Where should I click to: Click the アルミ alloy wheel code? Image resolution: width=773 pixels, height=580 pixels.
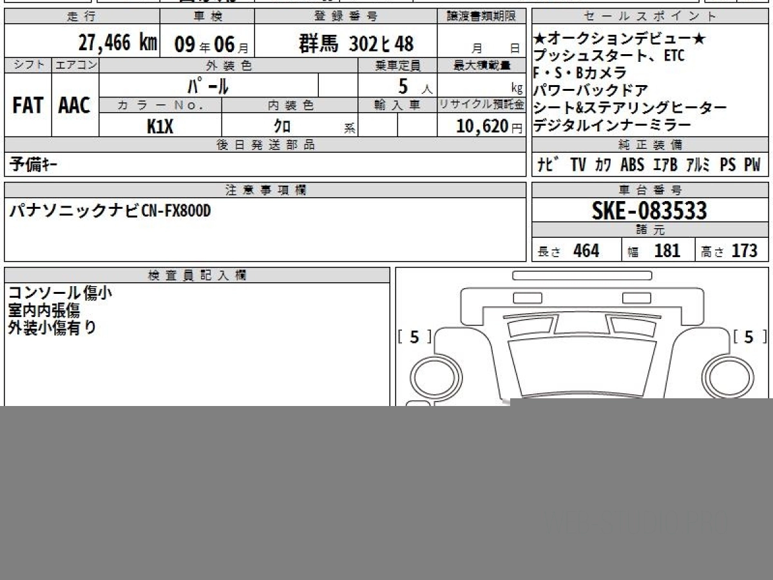pyautogui.click(x=698, y=165)
